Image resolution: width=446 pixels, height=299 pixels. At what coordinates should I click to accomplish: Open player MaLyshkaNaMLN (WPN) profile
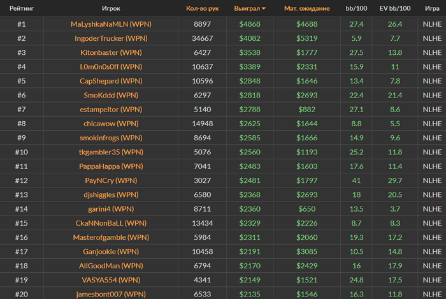111,24
